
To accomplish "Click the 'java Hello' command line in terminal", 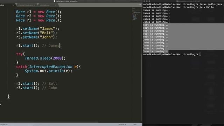I will 206,7.
